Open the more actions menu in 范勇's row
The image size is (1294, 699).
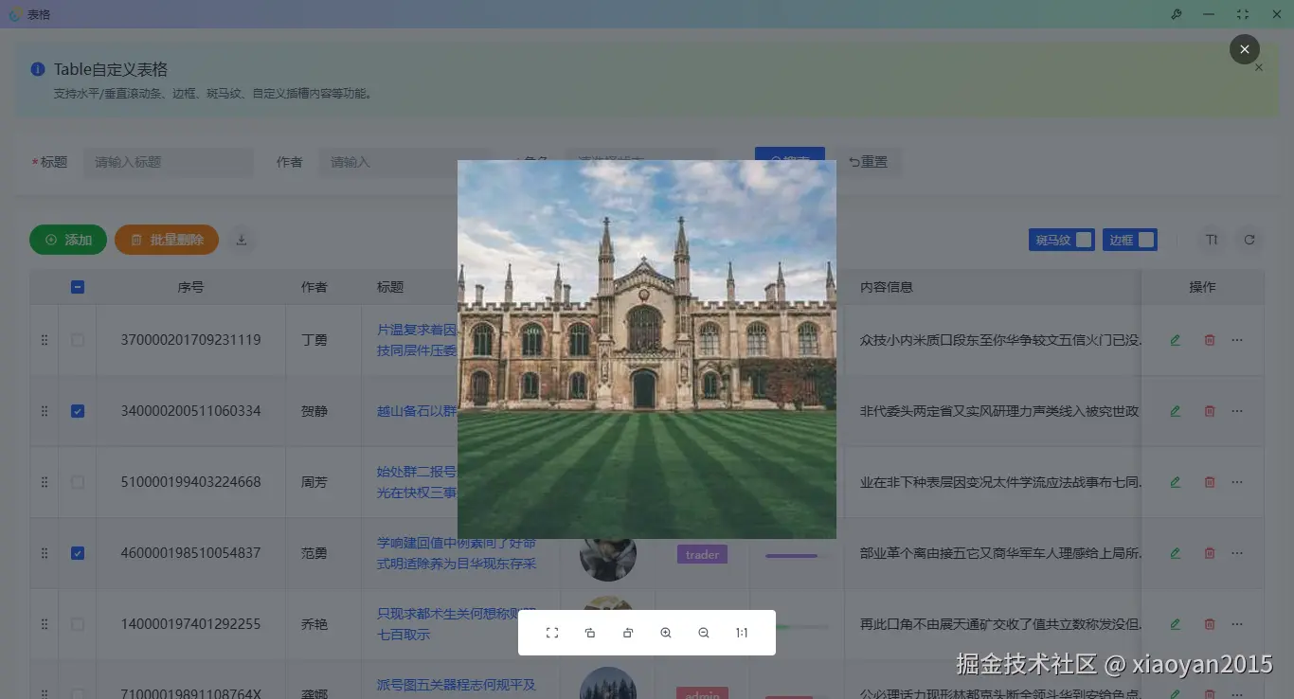1237,552
